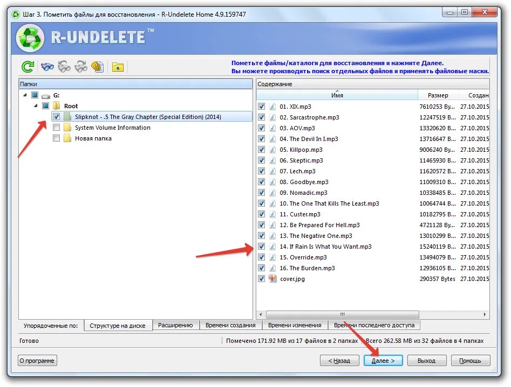The width and height of the screenshot is (511, 387).
Task: Click the System Volume Information folder icon
Action: click(67, 127)
